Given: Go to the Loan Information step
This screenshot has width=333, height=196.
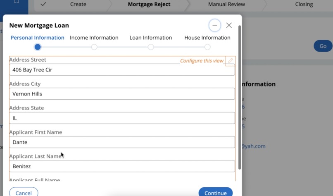Looking at the screenshot, I should tap(151, 38).
